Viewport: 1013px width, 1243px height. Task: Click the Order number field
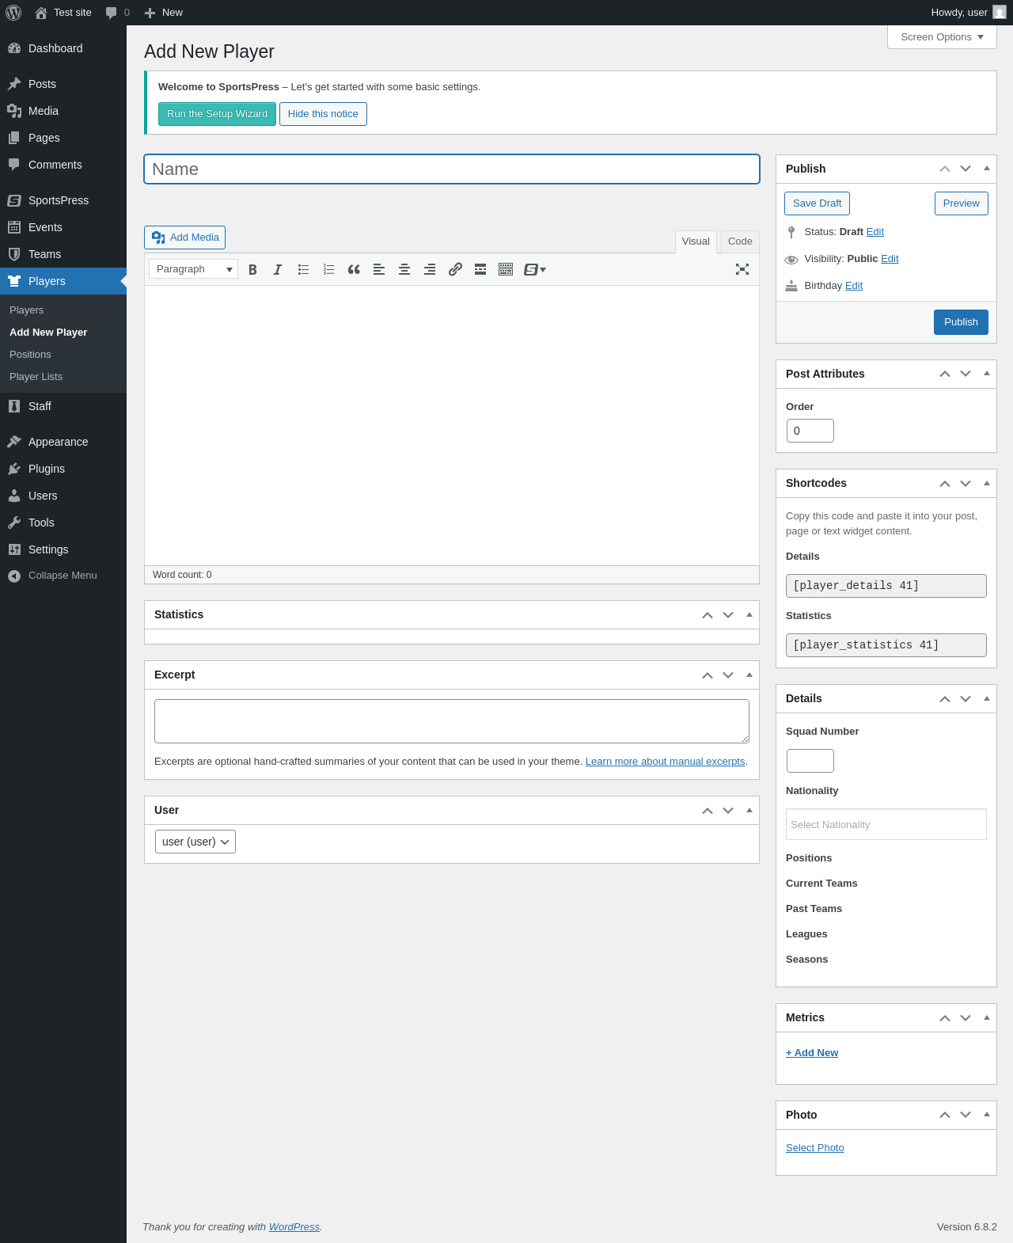coord(810,431)
